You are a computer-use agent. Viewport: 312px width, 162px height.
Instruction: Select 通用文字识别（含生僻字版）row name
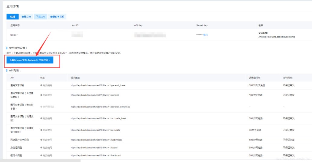(x=22, y=107)
